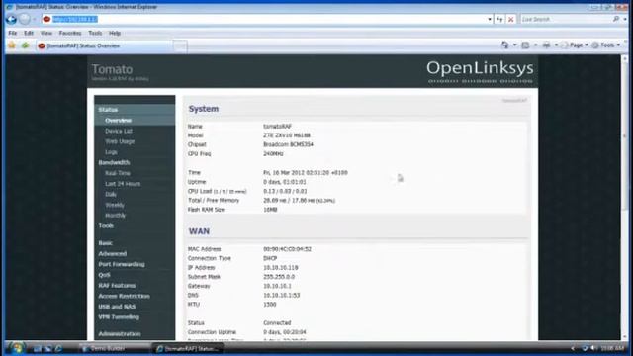Click the volume icon in system tray
This screenshot has width=633, height=356.
pyautogui.click(x=593, y=348)
